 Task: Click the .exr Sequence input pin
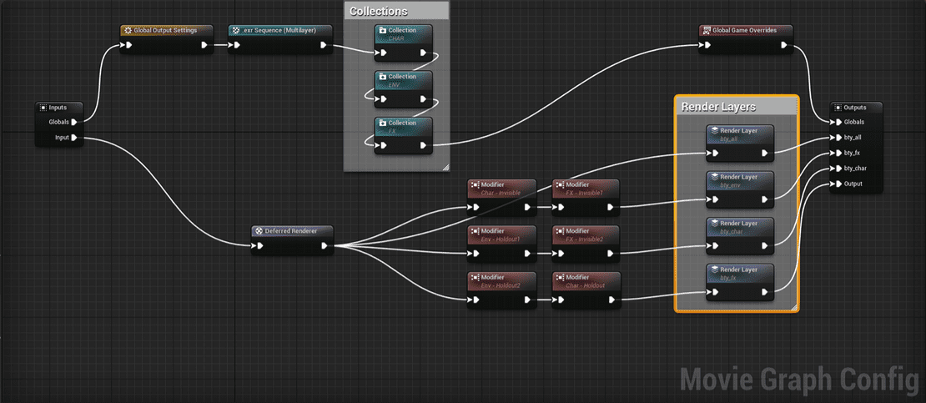[236, 45]
